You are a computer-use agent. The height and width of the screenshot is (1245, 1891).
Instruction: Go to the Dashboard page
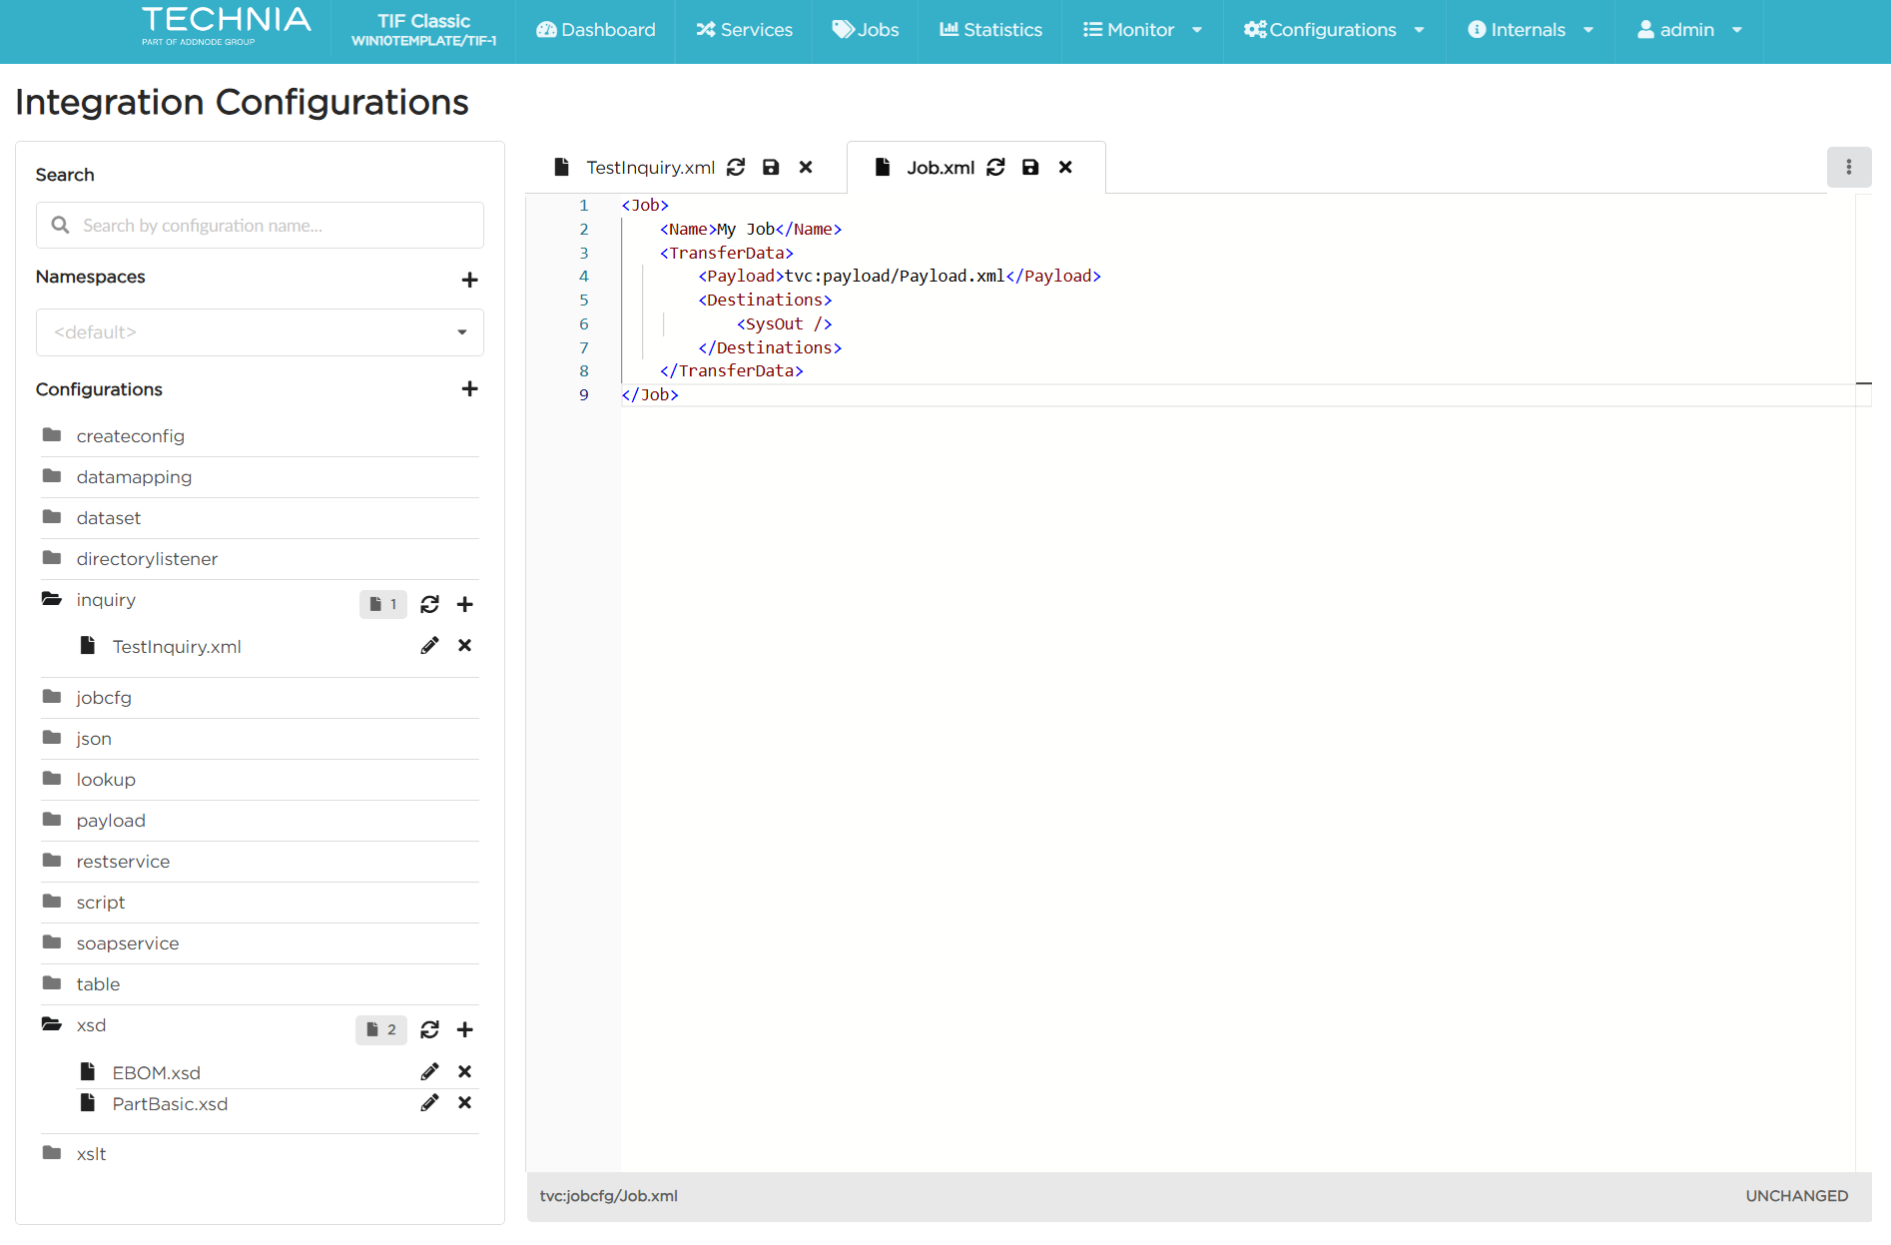pos(596,30)
